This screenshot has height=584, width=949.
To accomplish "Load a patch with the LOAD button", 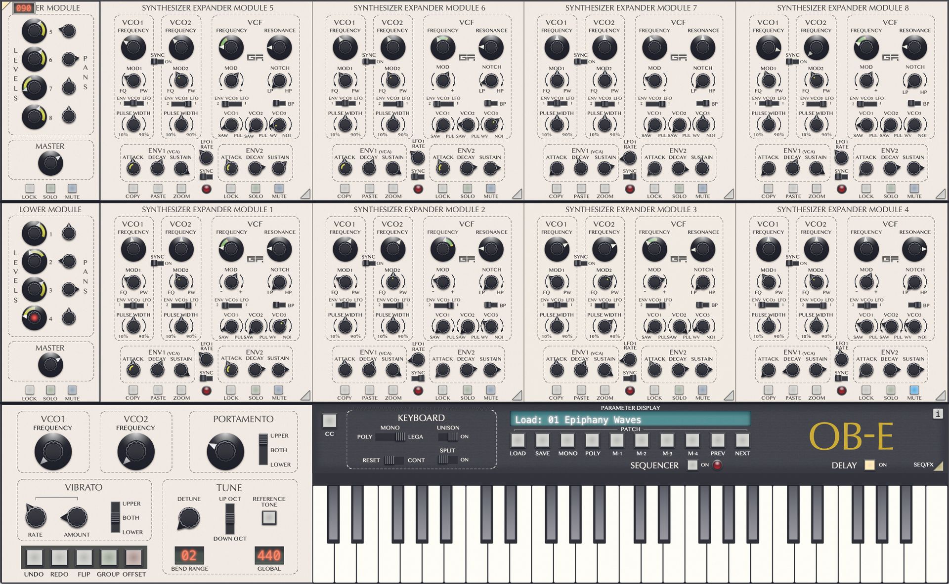I will pyautogui.click(x=518, y=440).
